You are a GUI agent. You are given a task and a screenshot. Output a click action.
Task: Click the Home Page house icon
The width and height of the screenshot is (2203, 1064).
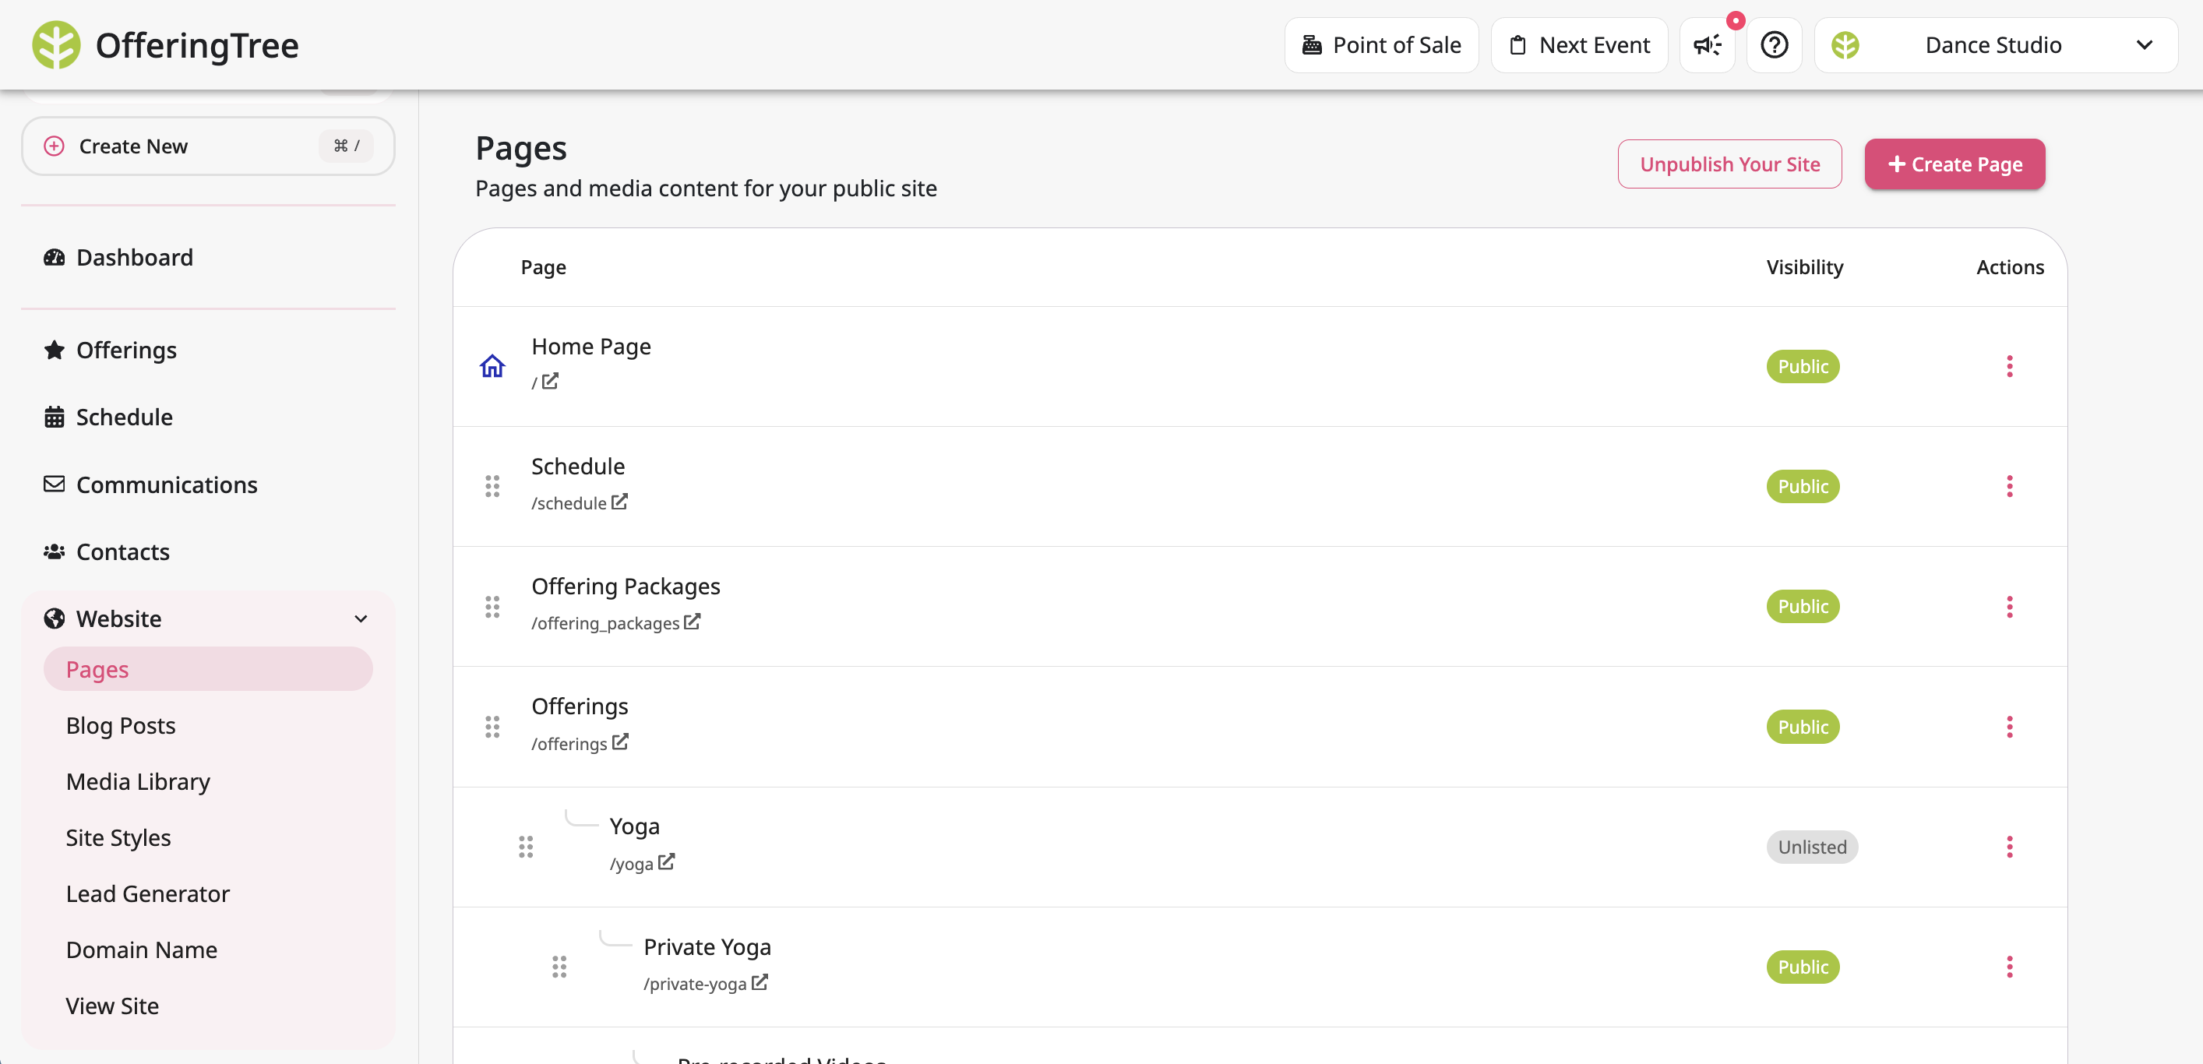click(x=492, y=366)
